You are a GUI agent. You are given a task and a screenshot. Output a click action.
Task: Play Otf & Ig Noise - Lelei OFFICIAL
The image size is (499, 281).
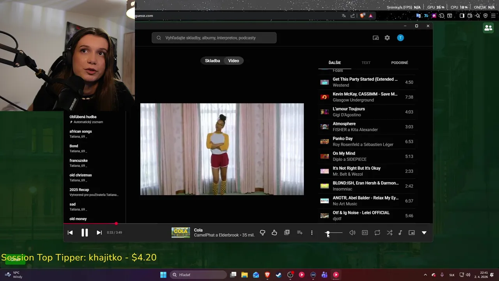(367, 216)
